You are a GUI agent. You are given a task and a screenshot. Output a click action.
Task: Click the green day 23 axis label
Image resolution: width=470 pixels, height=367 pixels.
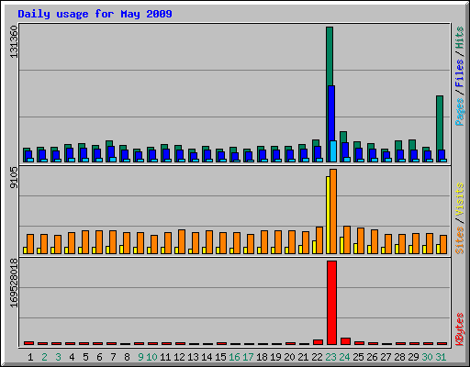tap(330, 357)
